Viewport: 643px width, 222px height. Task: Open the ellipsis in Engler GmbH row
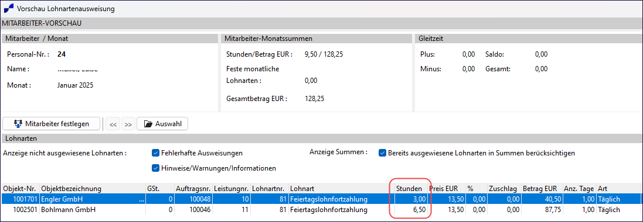[x=142, y=199]
